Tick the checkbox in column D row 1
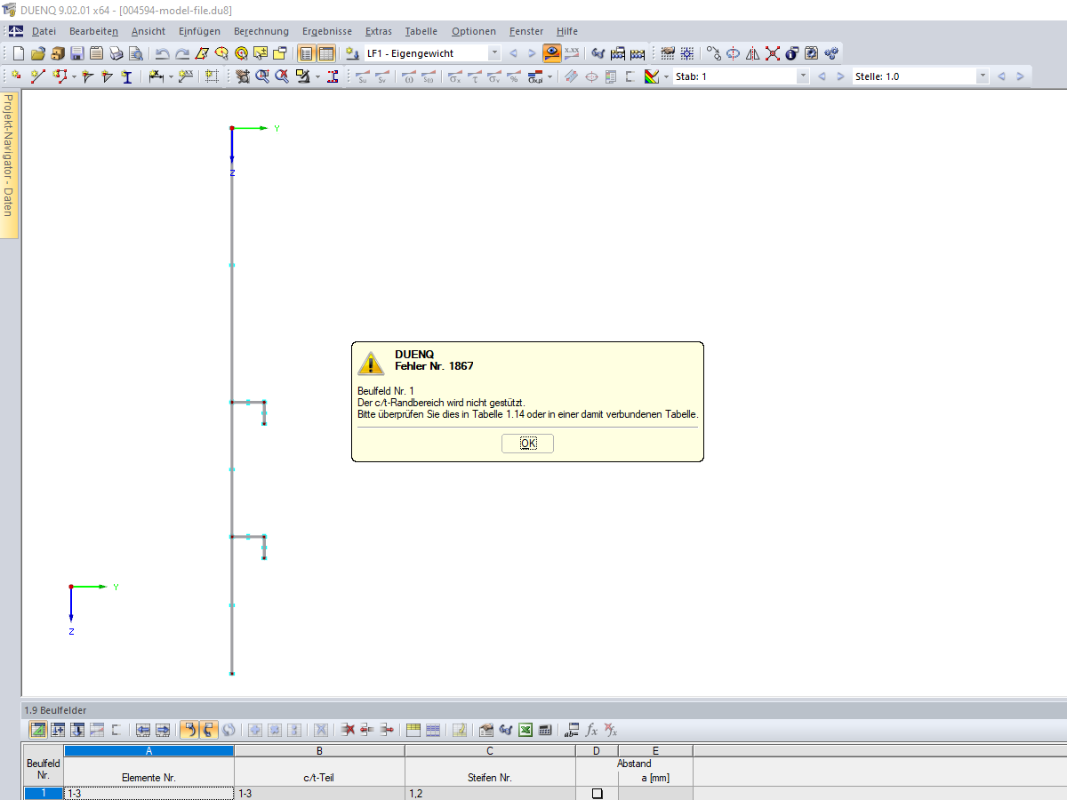 [x=598, y=794]
